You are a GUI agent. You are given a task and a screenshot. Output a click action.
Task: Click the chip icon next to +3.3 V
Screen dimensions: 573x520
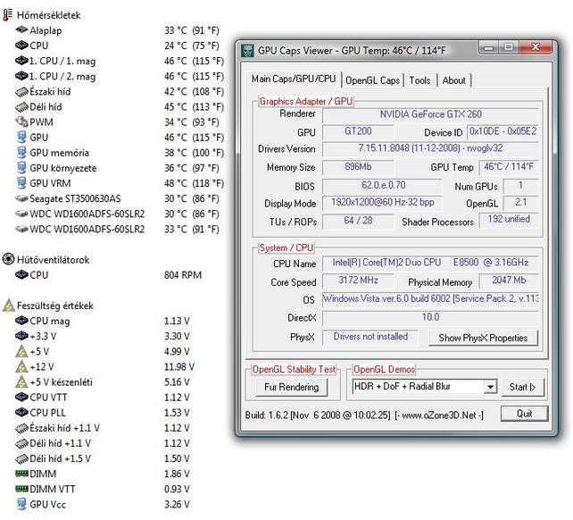(x=21, y=336)
